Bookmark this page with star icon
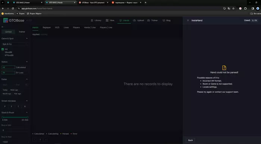Image resolution: width=261 pixels, height=144 pixels. click(233, 9)
